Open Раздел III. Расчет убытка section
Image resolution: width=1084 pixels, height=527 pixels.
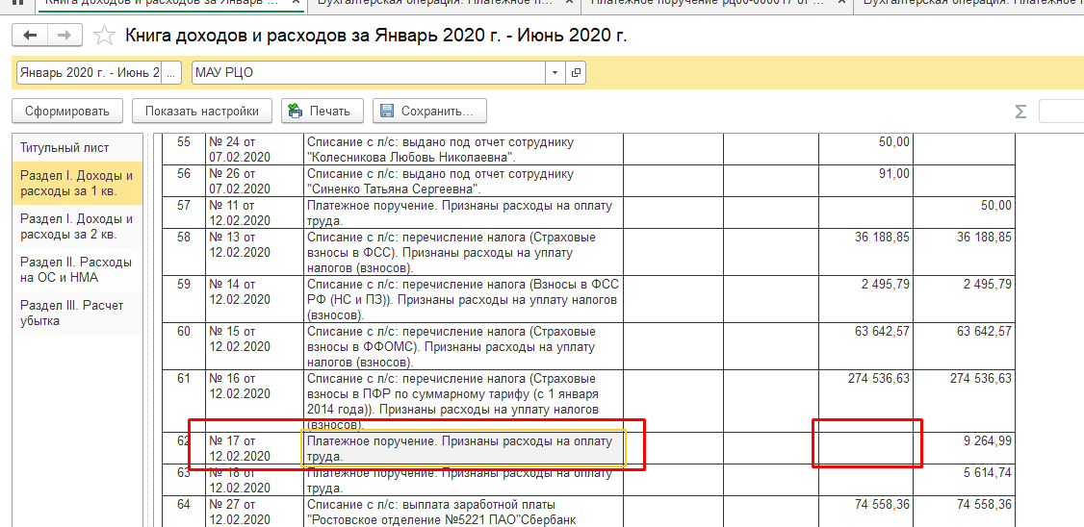(x=72, y=314)
